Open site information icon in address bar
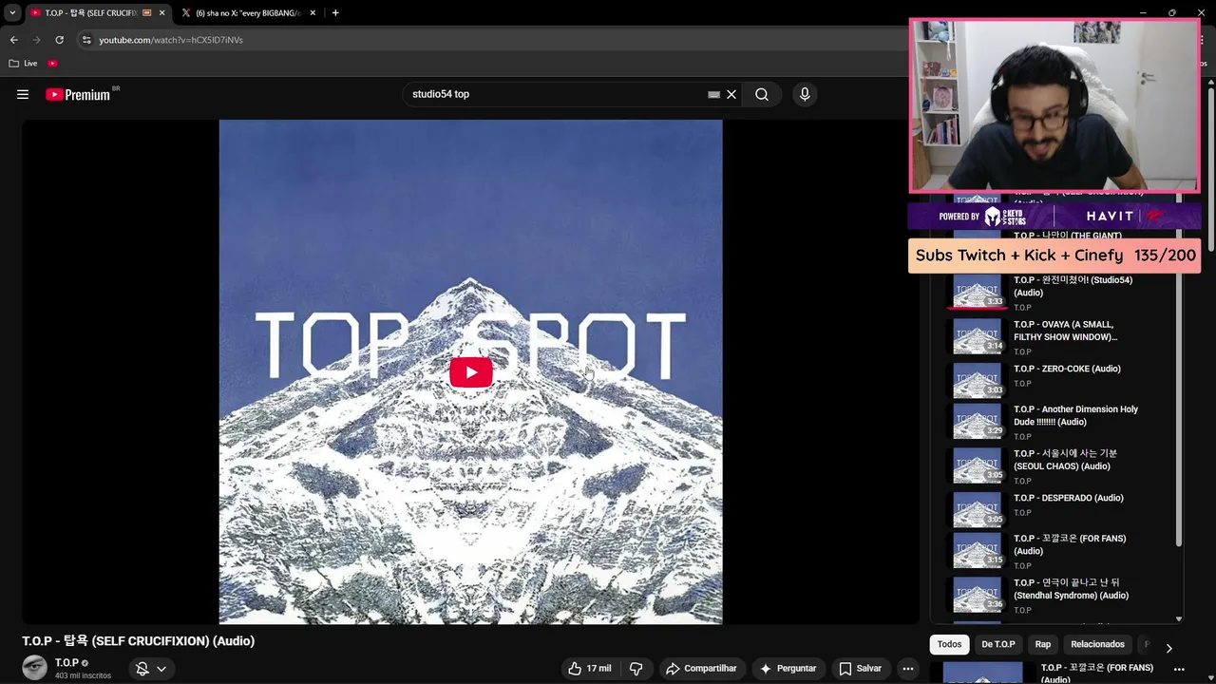 pyautogui.click(x=86, y=40)
